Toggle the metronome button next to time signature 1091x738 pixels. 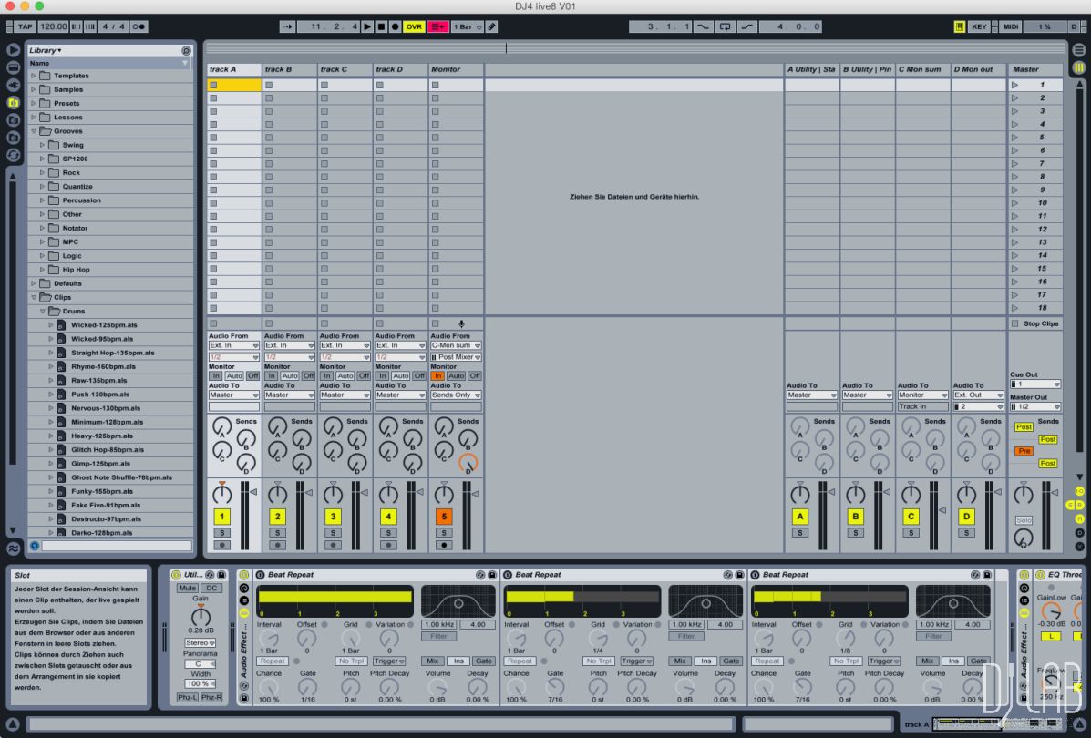tap(140, 26)
